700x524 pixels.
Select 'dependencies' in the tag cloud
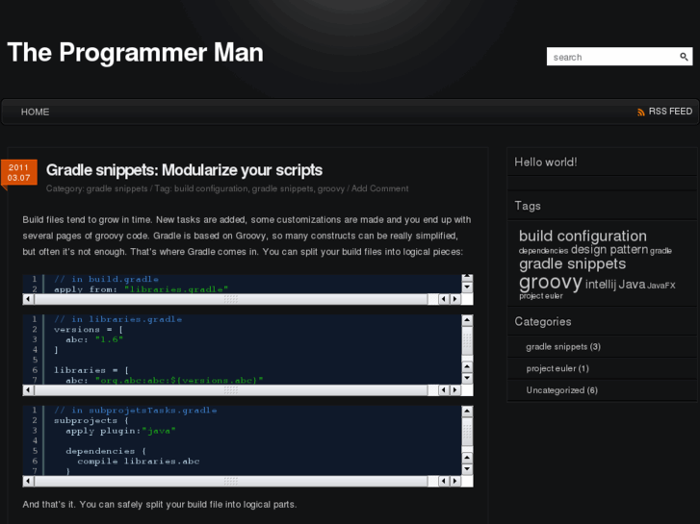pyautogui.click(x=543, y=251)
